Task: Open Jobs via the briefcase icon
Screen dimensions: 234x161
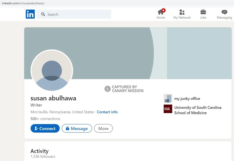Action: (203, 12)
